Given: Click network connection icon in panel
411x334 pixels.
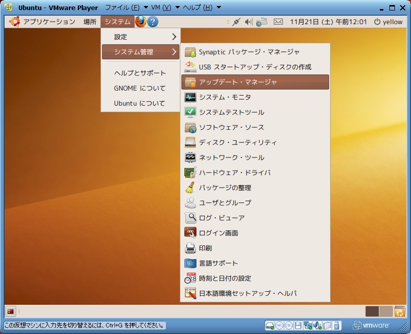Looking at the screenshot, I should pos(236,22).
